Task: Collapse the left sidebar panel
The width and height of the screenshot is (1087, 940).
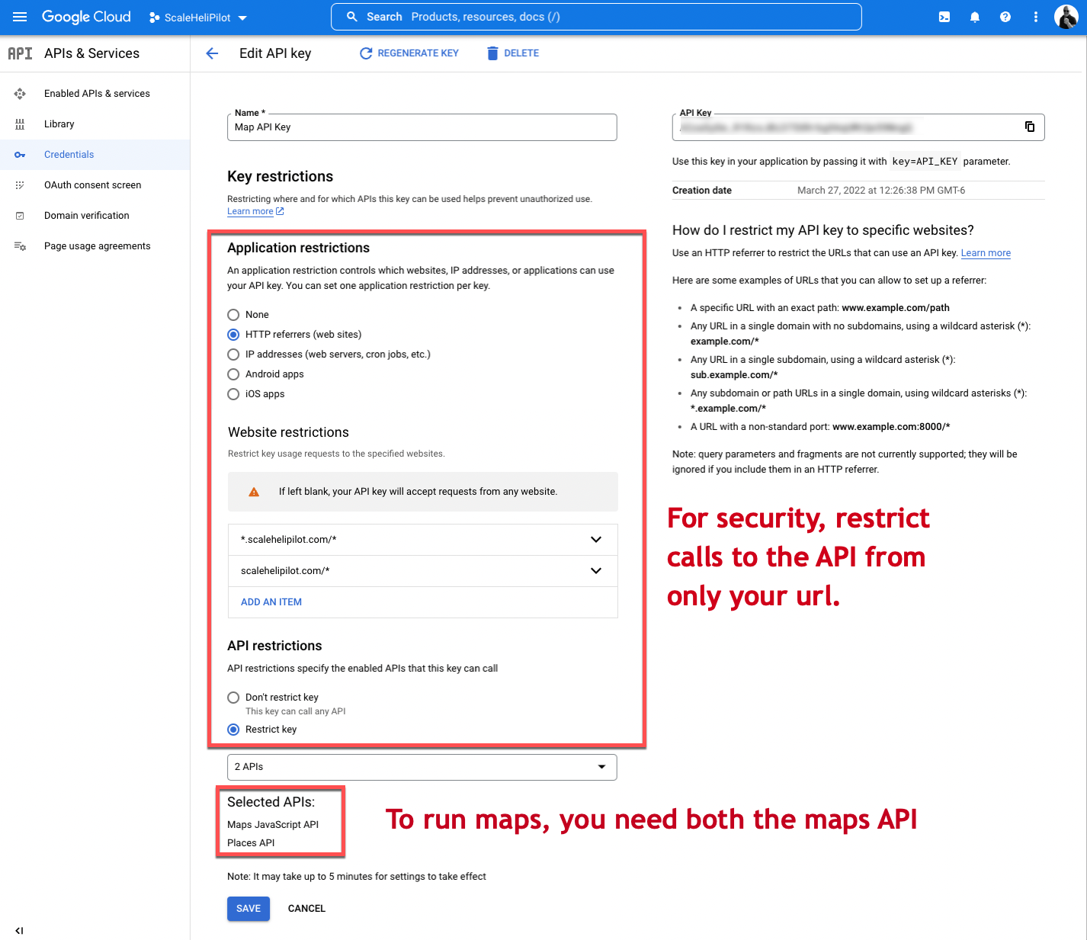Action: pos(19,930)
